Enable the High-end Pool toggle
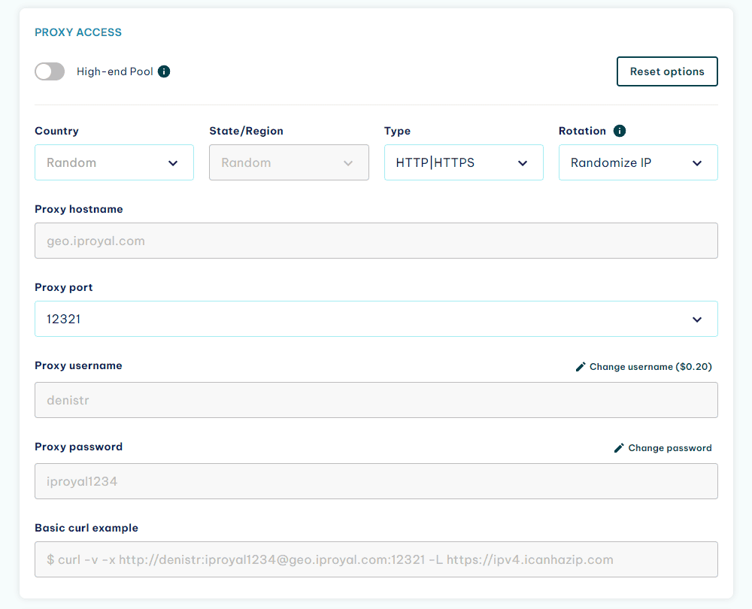752x609 pixels. point(50,71)
